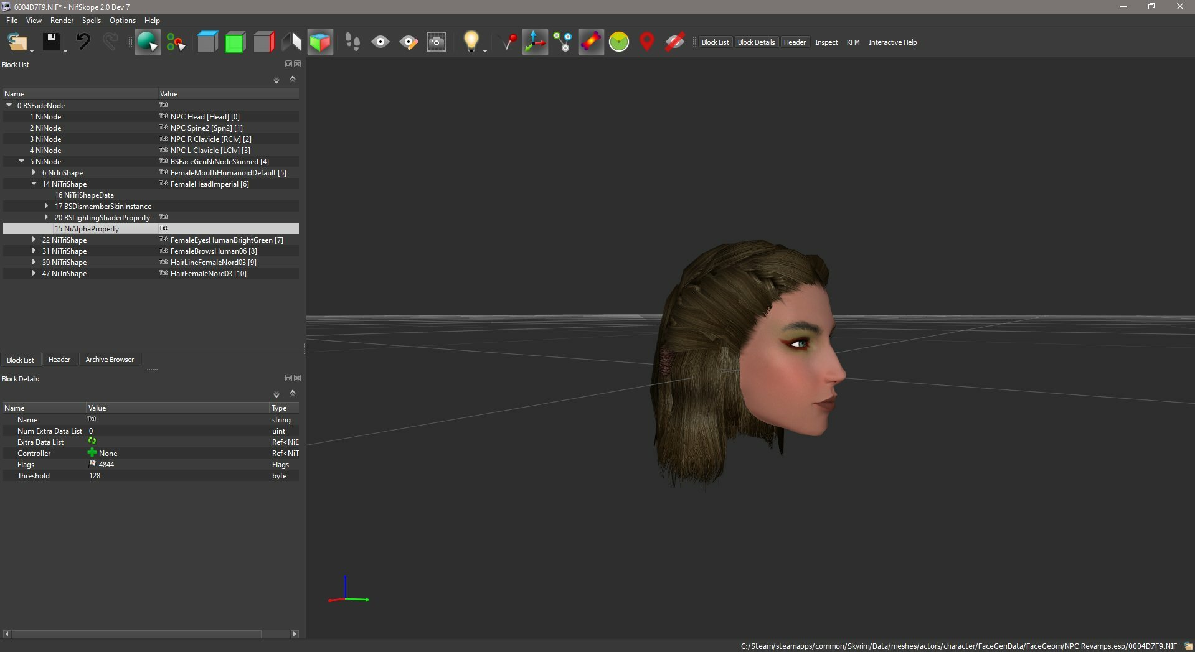This screenshot has width=1195, height=652.
Task: Select the 15 NiAlphaProperty row
Action: [x=151, y=228]
